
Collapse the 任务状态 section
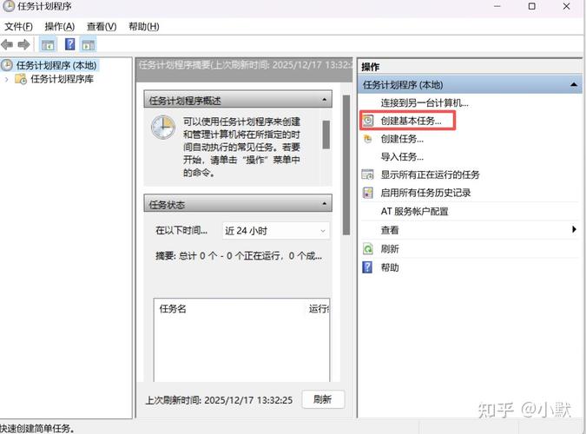[x=324, y=203]
